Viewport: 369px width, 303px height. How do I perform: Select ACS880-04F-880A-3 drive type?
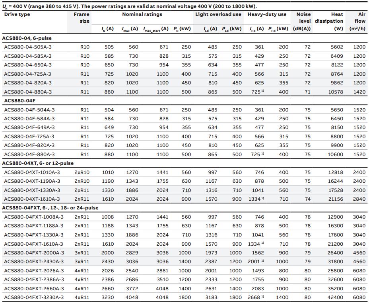click(29, 154)
